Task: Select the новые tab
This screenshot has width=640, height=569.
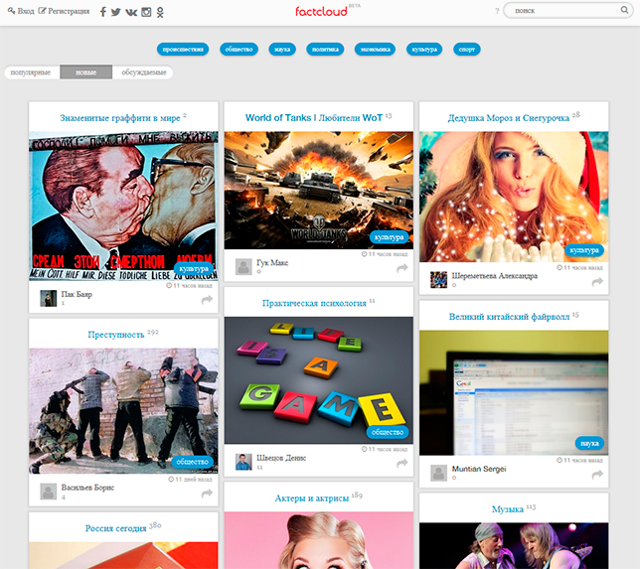Action: click(x=86, y=72)
